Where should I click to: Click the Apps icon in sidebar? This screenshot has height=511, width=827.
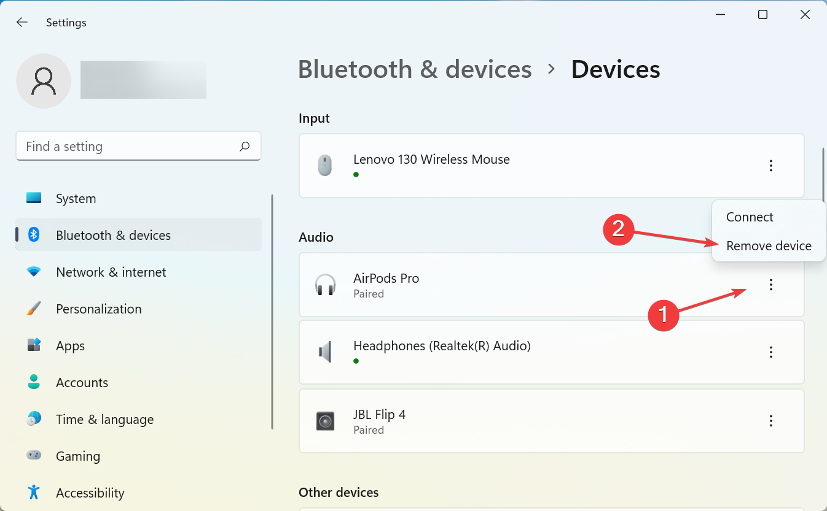[34, 345]
